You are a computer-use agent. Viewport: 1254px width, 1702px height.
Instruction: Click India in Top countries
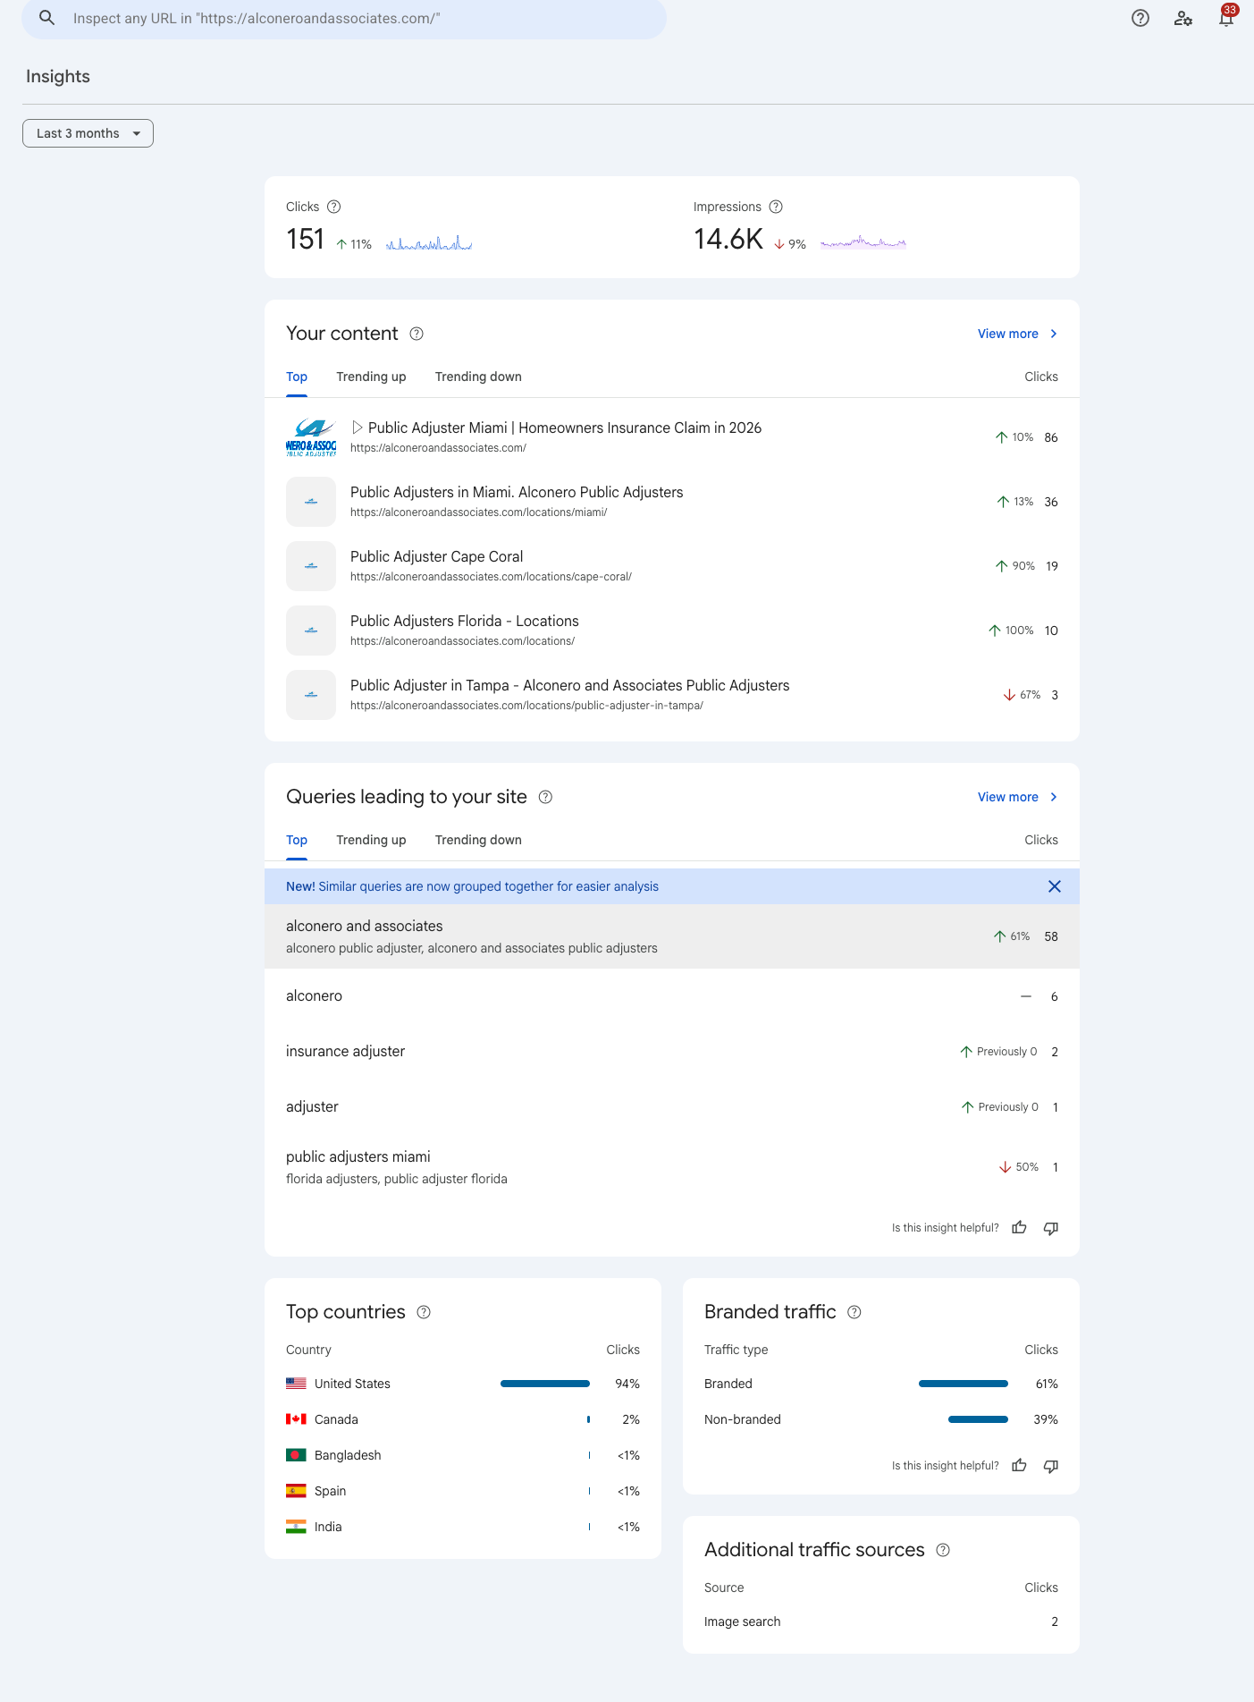tap(463, 1527)
